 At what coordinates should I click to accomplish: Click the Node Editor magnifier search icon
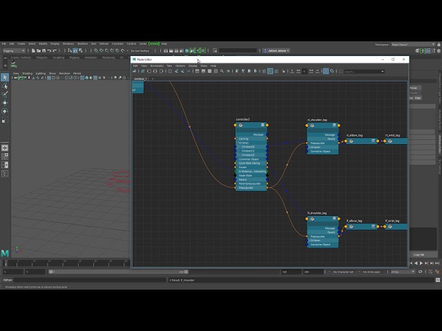pyautogui.click(x=222, y=71)
